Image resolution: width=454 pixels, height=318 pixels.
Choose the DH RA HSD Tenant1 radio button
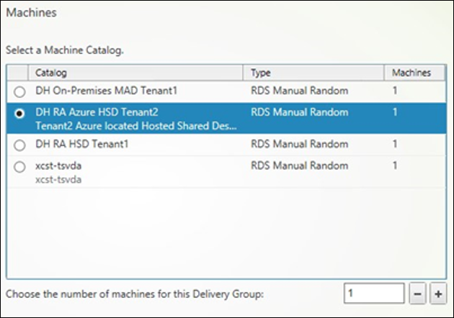(19, 145)
